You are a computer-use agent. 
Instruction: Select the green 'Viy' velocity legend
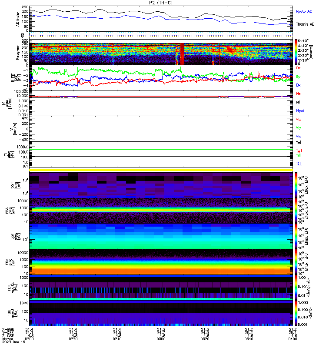[x=298, y=128]
